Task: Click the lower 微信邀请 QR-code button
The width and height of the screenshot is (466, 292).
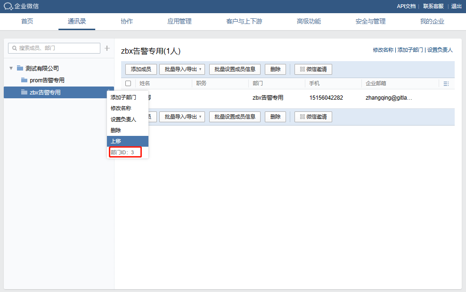Action: pyautogui.click(x=313, y=116)
